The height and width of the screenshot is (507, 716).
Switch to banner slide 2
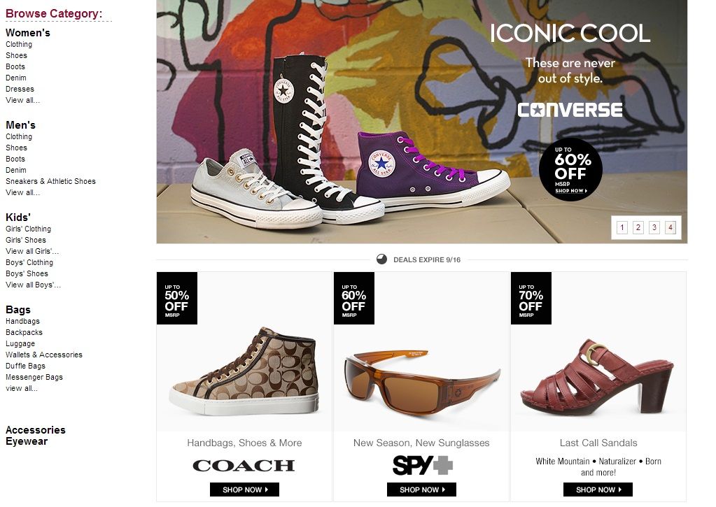(638, 227)
